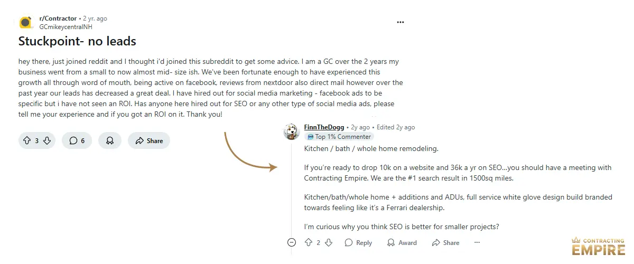Image resolution: width=634 pixels, height=264 pixels.
Task: Downvote FinnTheDogg's comment
Action: click(329, 242)
